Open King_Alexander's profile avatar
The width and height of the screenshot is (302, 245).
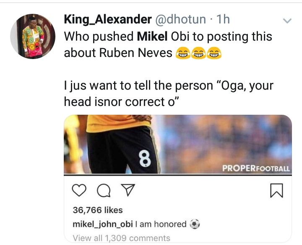[x=33, y=33]
